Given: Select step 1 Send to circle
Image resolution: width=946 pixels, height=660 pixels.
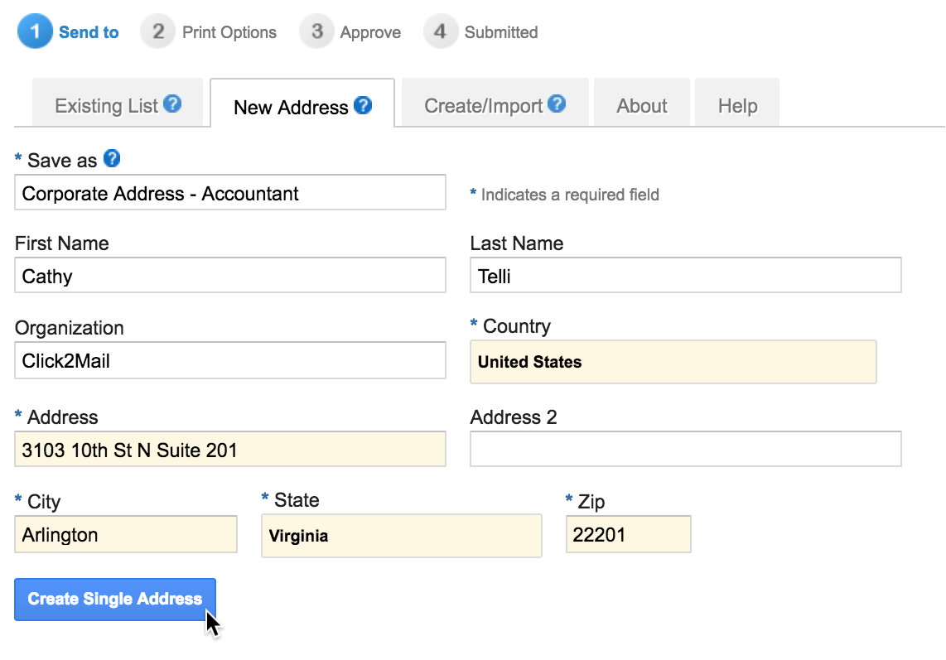Looking at the screenshot, I should 35,31.
